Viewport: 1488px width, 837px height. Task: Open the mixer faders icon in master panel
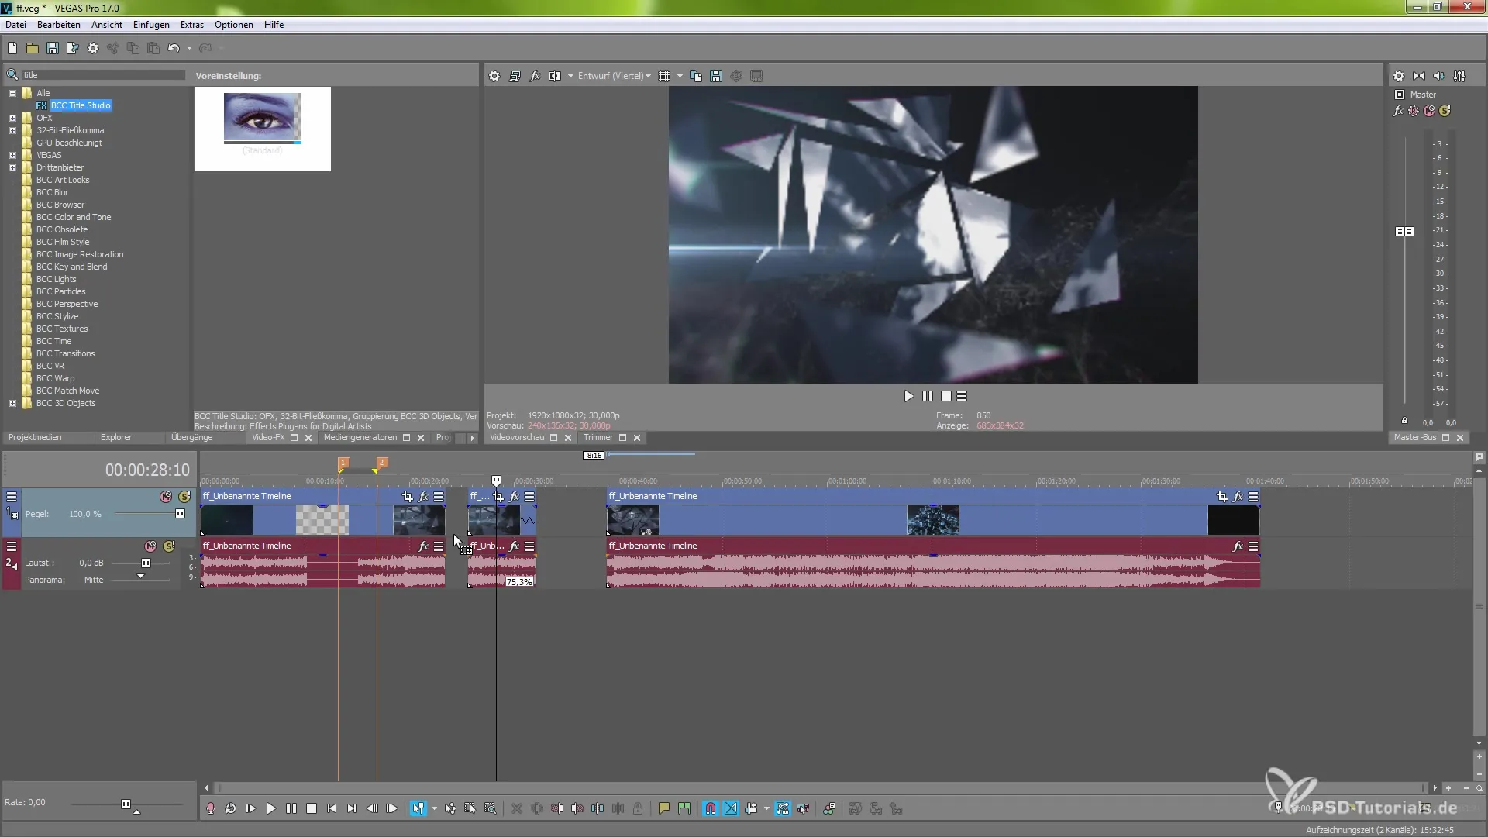[x=1460, y=76]
